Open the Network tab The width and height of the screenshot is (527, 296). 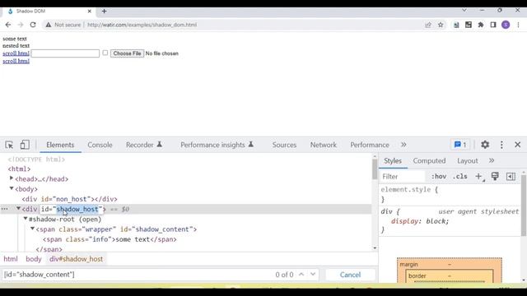(x=324, y=145)
